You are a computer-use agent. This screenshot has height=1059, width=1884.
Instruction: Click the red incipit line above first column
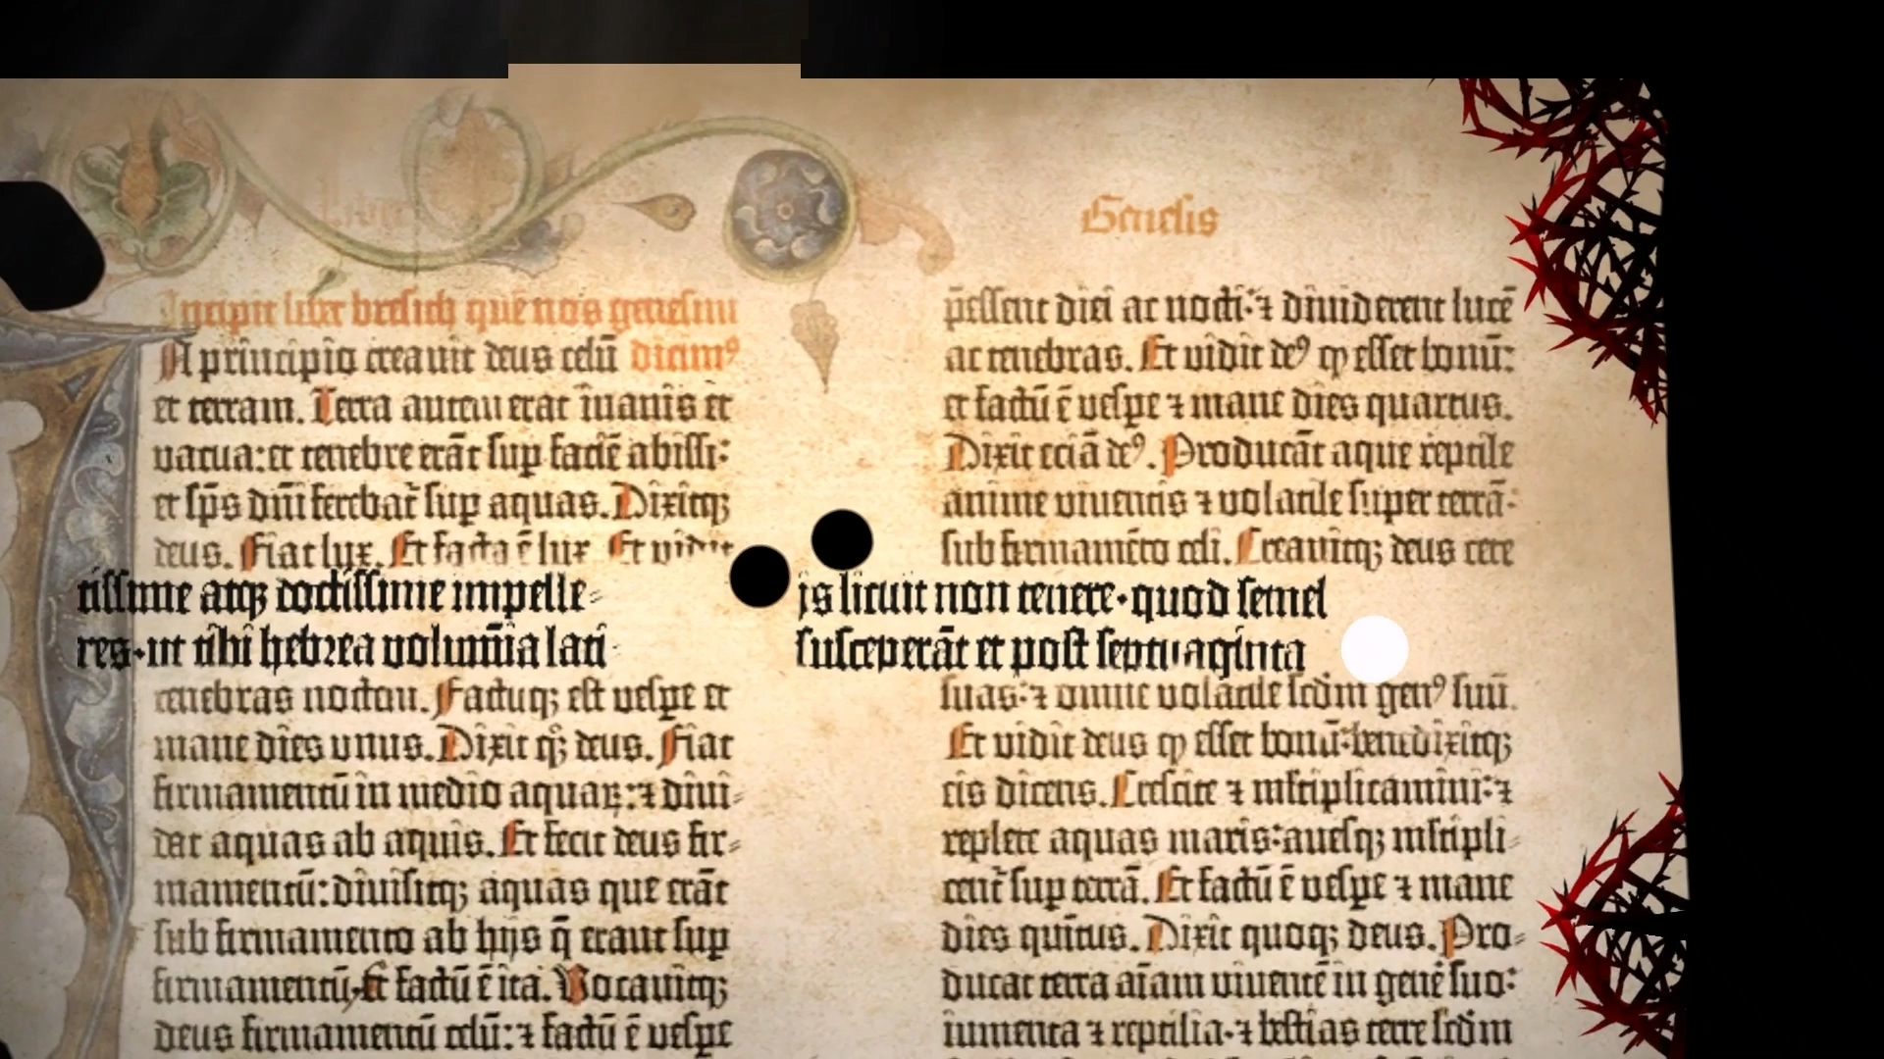449,312
